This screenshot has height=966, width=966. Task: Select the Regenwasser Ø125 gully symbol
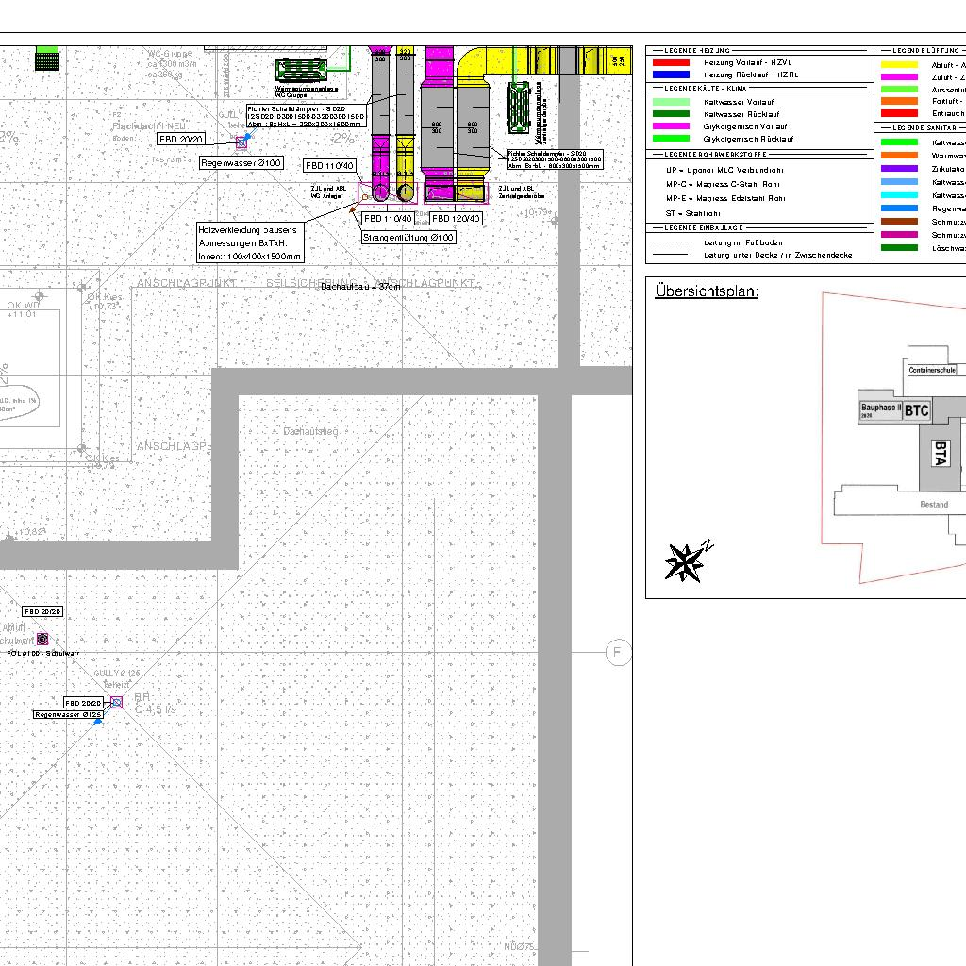[116, 702]
